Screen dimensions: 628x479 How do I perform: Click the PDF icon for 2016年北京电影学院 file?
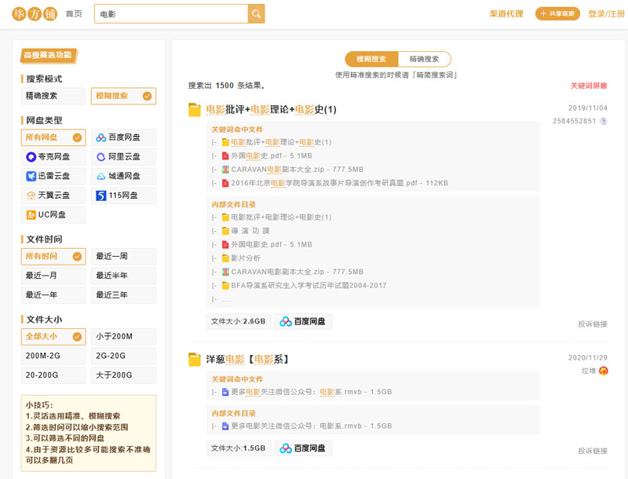225,183
